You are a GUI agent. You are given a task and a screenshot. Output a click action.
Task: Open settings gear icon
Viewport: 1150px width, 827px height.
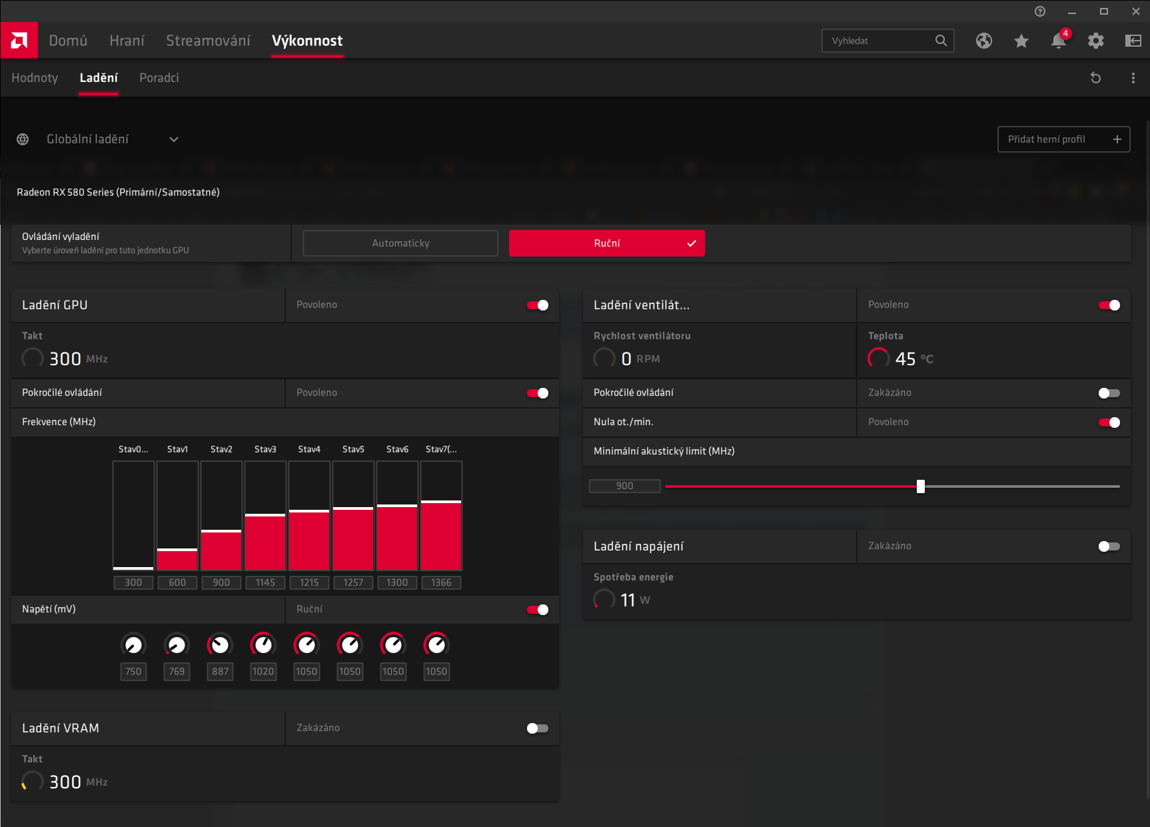(1095, 41)
